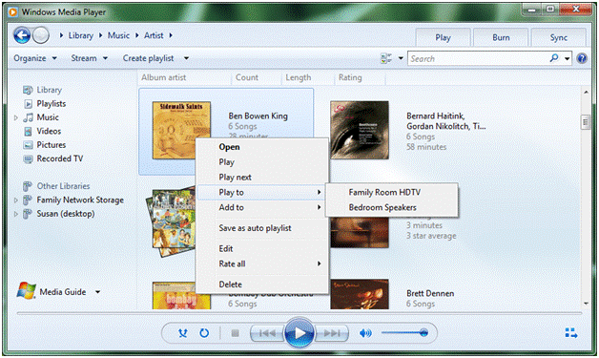Screen dimensions: 599x358
Task: Switch to Now Playing view icon
Action: 571,333
